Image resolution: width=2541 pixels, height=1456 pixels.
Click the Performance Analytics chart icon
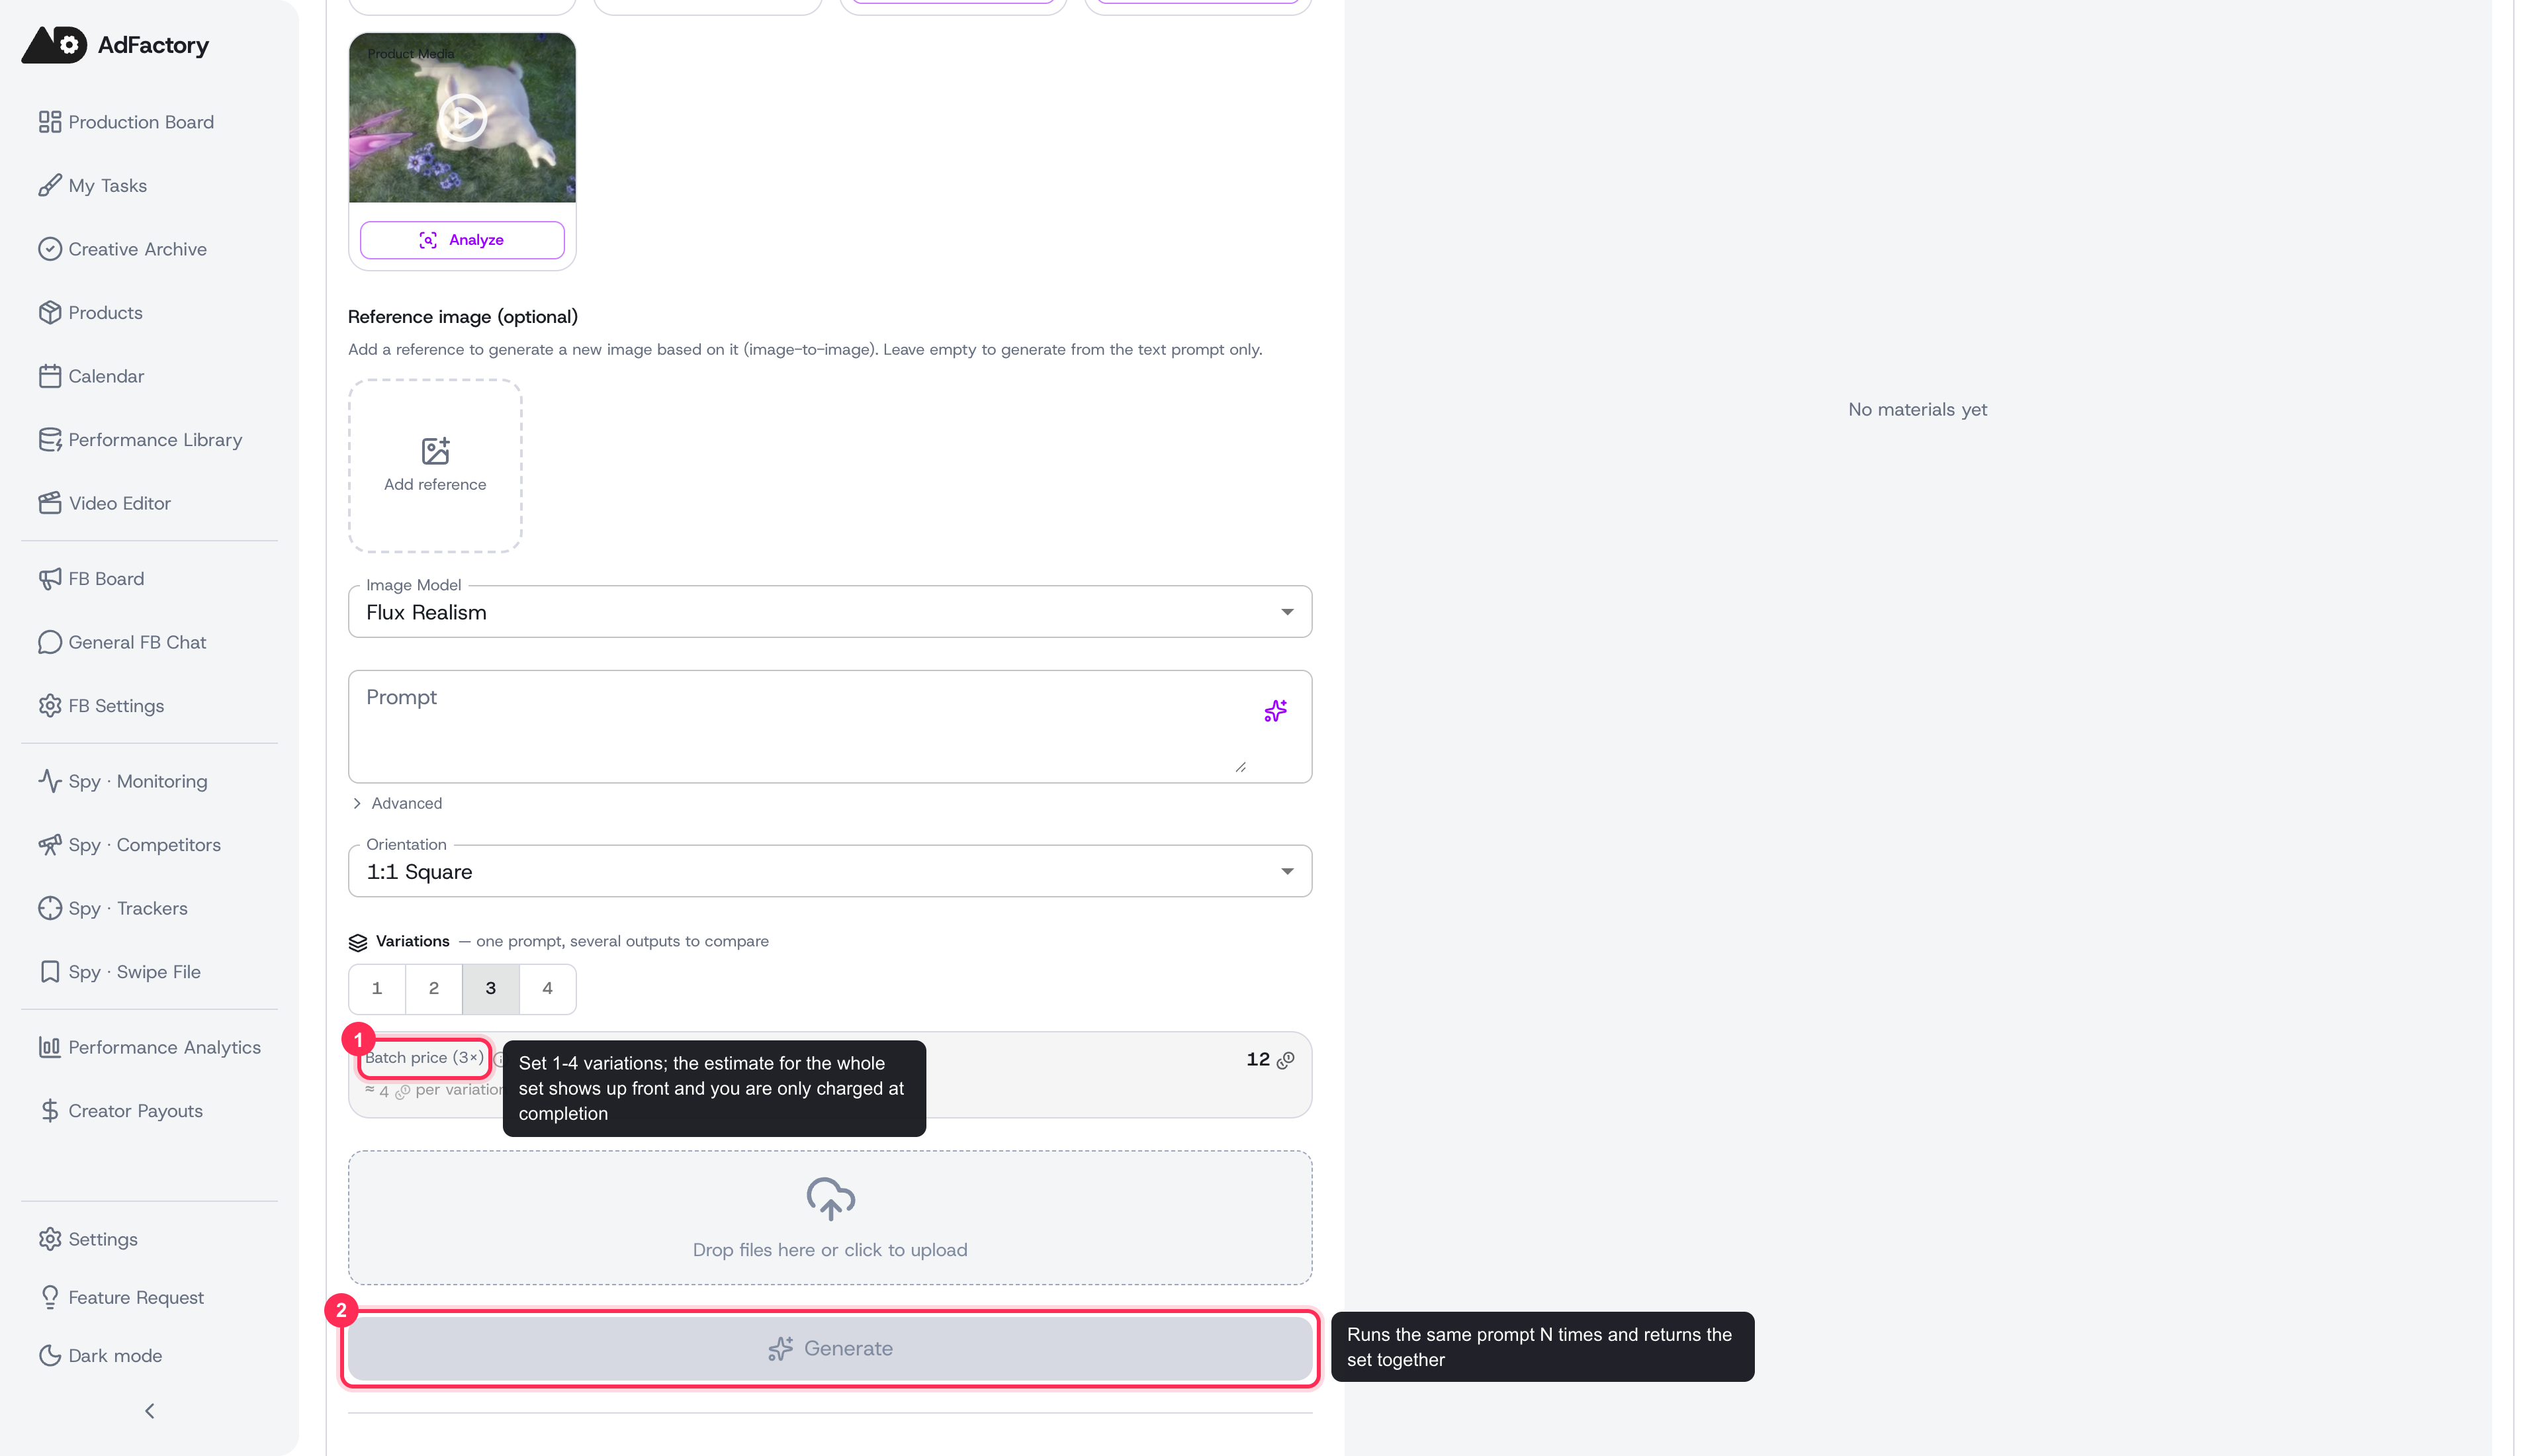[50, 1047]
